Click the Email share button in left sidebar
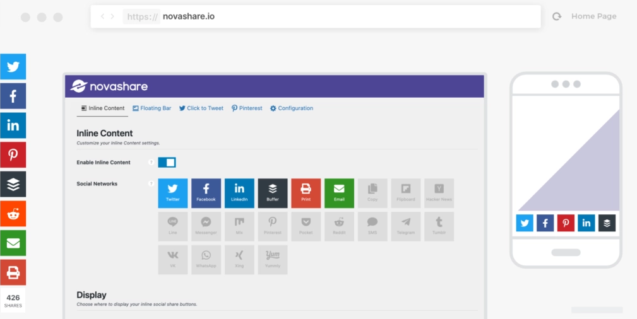 click(x=13, y=243)
